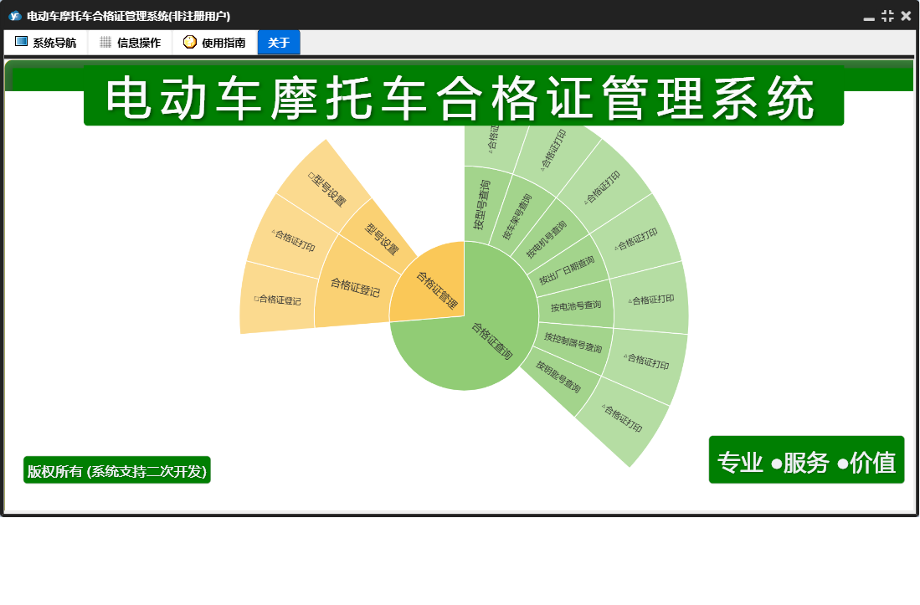The image size is (920, 605).
Task: Open the 使用指南 menu tab
Action: (215, 42)
